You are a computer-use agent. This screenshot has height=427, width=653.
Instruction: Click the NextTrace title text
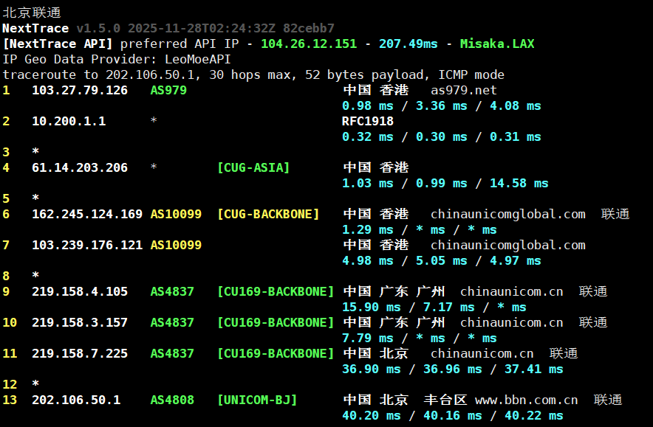(x=35, y=28)
